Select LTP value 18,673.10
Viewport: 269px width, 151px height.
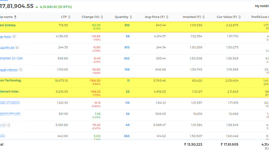tap(61, 81)
